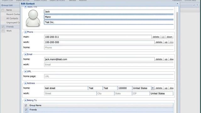Move the home address up
Image resolution: width=201 pixels, height=113 pixels.
pos(166,88)
